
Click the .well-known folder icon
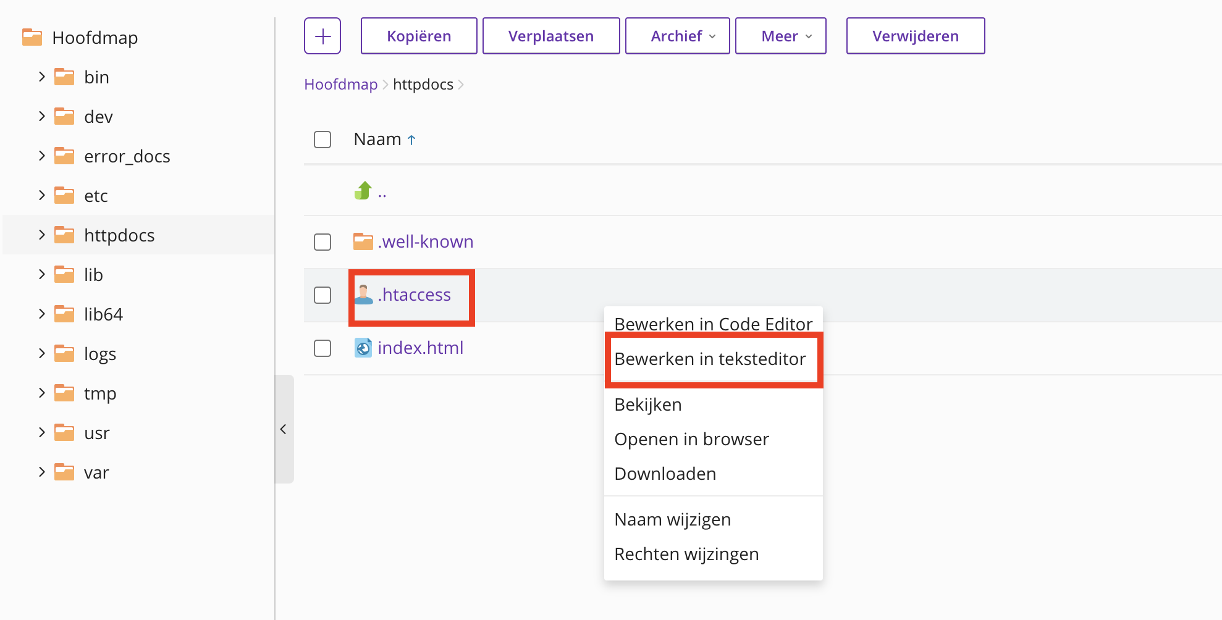[x=363, y=241]
